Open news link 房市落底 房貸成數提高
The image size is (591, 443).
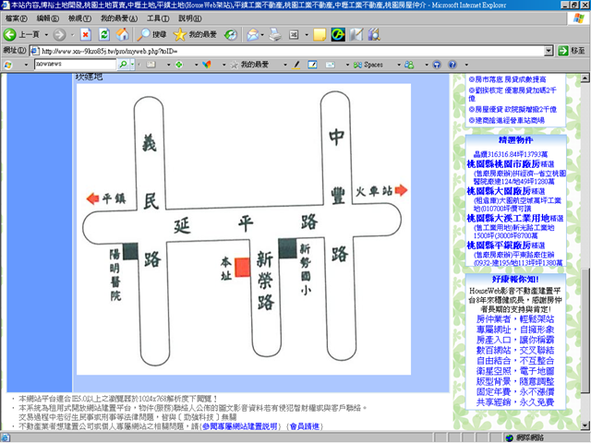click(x=507, y=79)
